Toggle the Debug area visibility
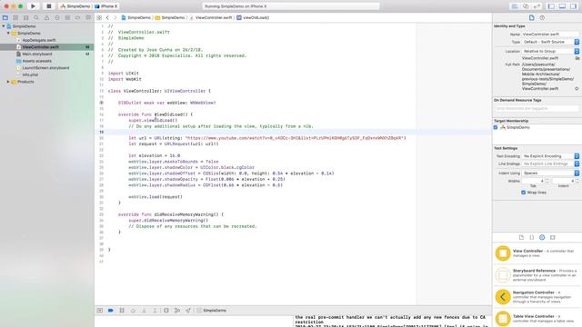This screenshot has width=582, height=327. pos(562,6)
